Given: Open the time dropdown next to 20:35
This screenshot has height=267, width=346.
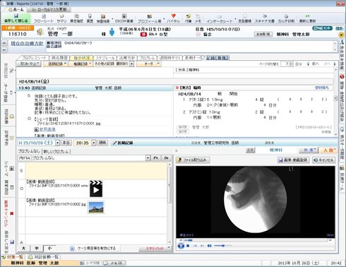Looking at the screenshot, I should (x=93, y=143).
